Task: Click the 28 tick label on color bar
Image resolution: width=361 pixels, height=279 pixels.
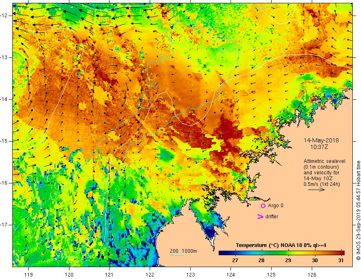Action: click(x=261, y=261)
